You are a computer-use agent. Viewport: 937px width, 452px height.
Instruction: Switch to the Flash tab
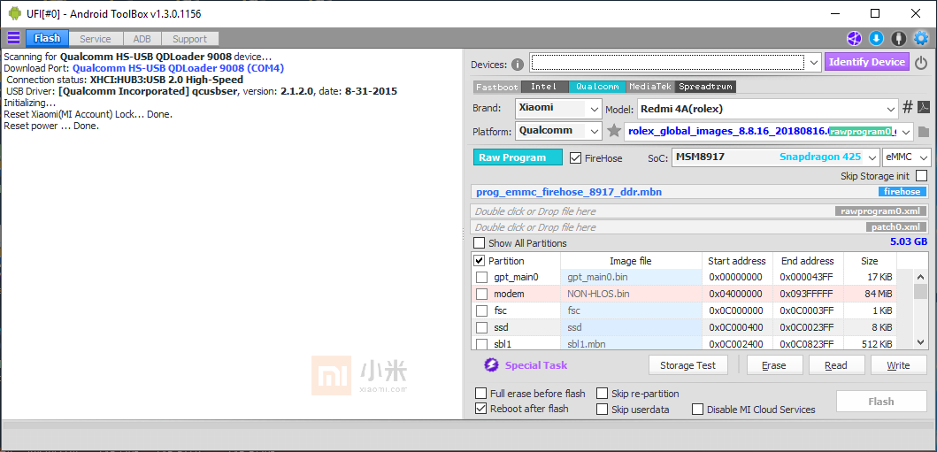pos(47,38)
